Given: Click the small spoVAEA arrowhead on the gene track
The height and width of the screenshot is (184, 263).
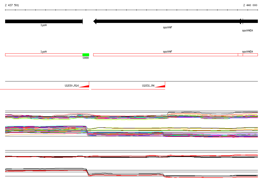Looking at the screenshot, I should click(x=240, y=21).
